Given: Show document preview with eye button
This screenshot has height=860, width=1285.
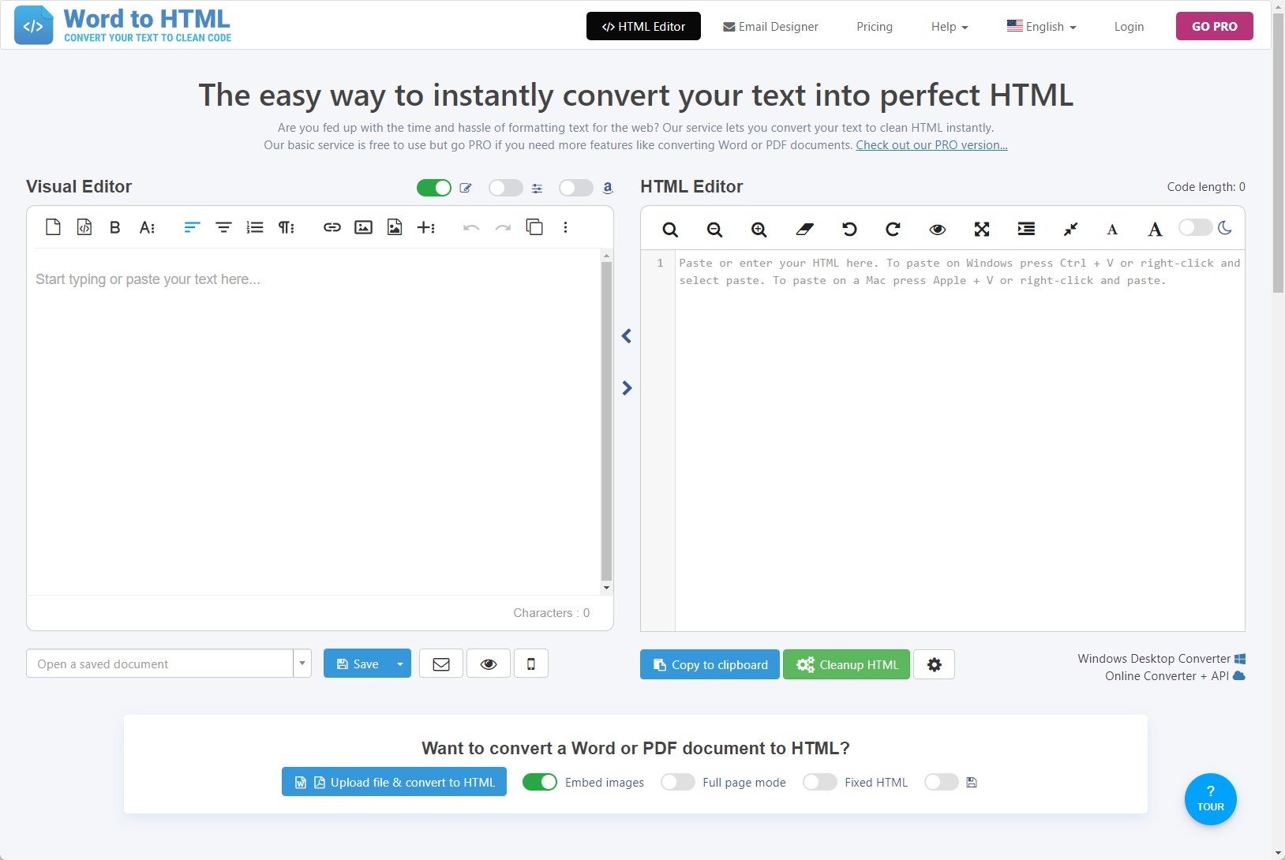Looking at the screenshot, I should tap(489, 664).
